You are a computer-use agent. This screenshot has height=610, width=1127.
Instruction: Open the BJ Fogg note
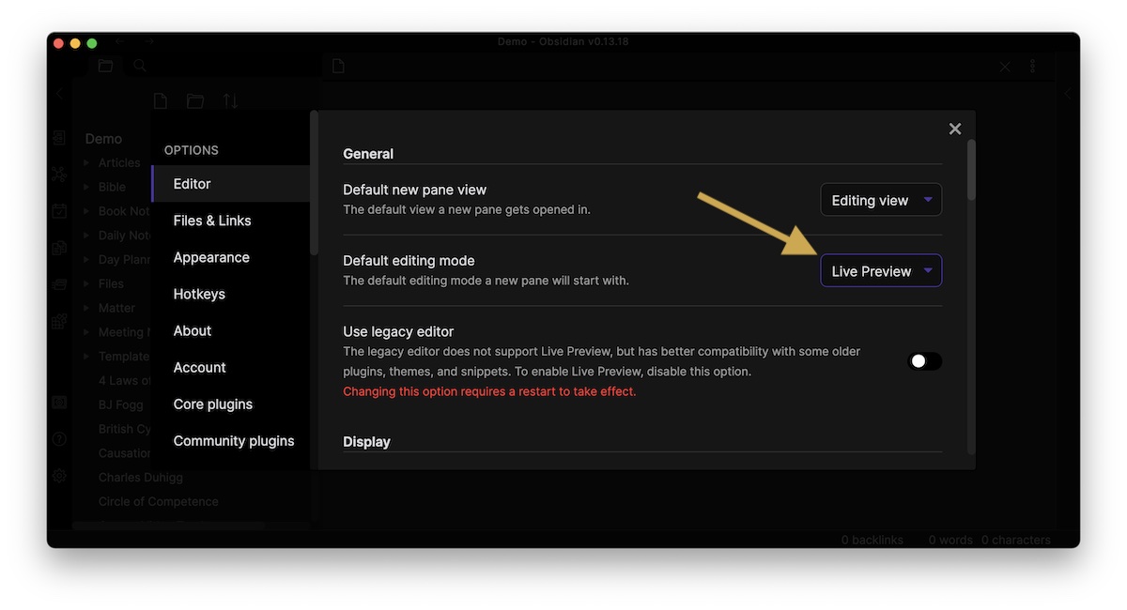(122, 404)
